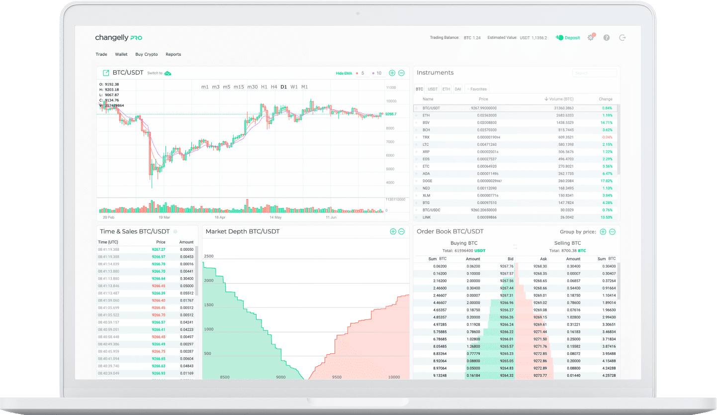Open the Favorites instruments list
Viewport: 717px width, 415px height.
(476, 89)
